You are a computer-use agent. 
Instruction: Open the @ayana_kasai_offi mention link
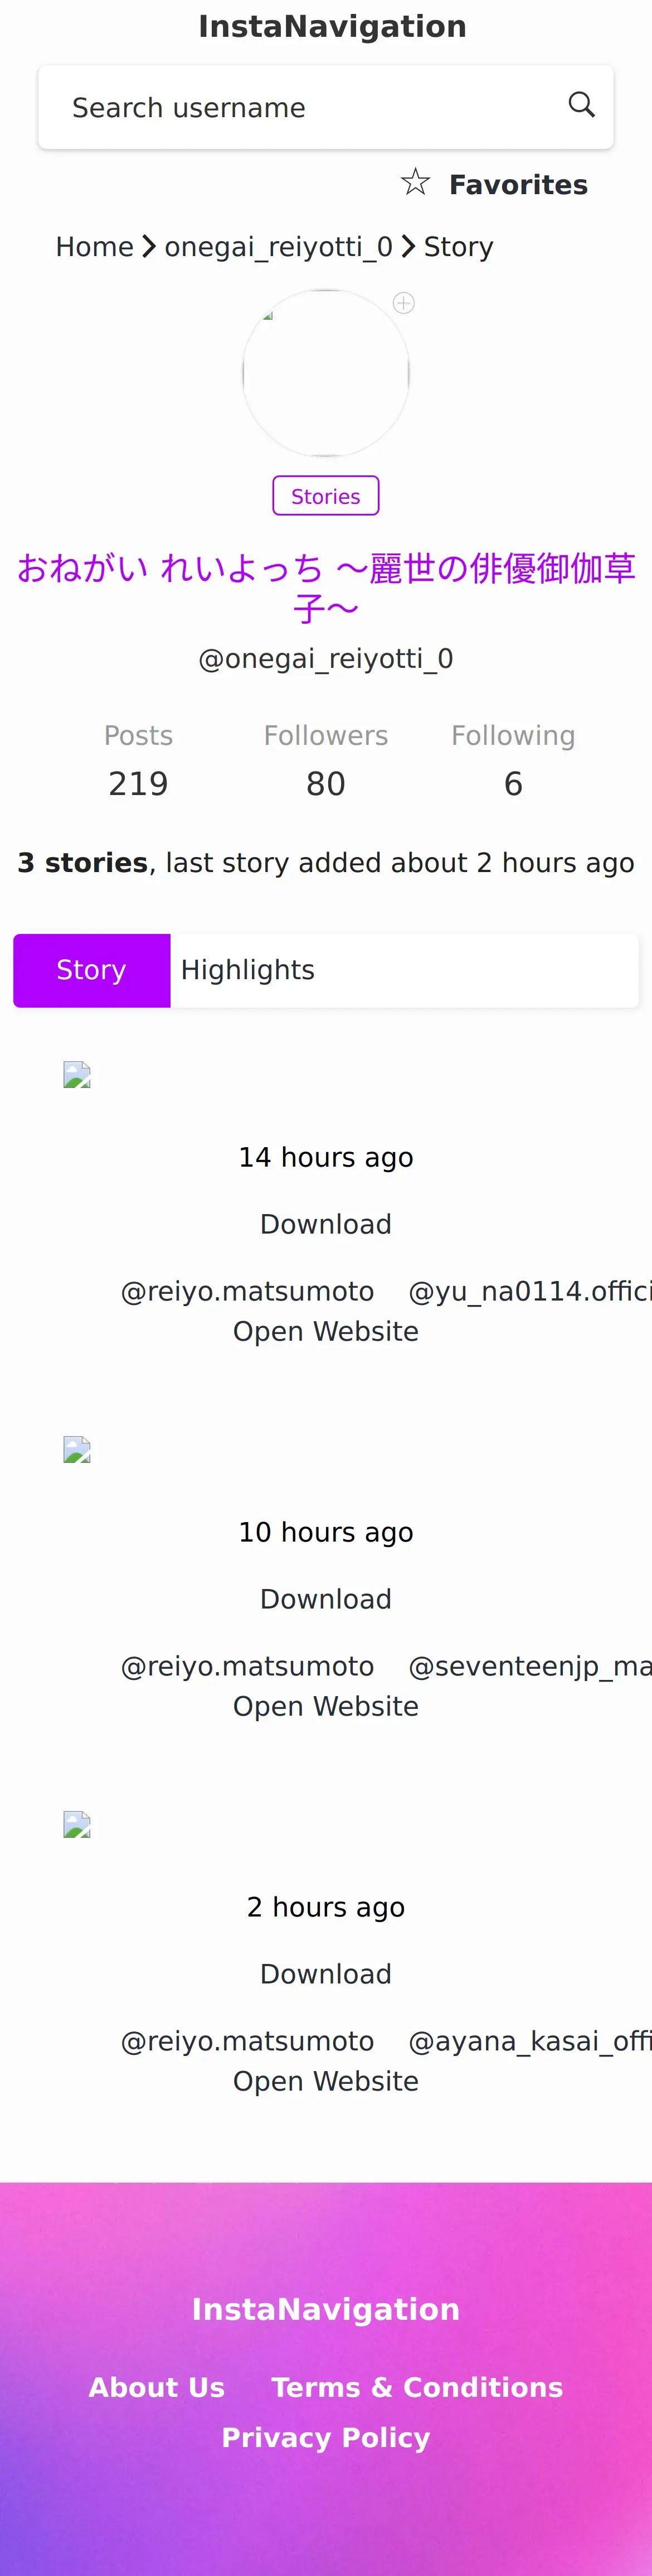(x=530, y=2041)
